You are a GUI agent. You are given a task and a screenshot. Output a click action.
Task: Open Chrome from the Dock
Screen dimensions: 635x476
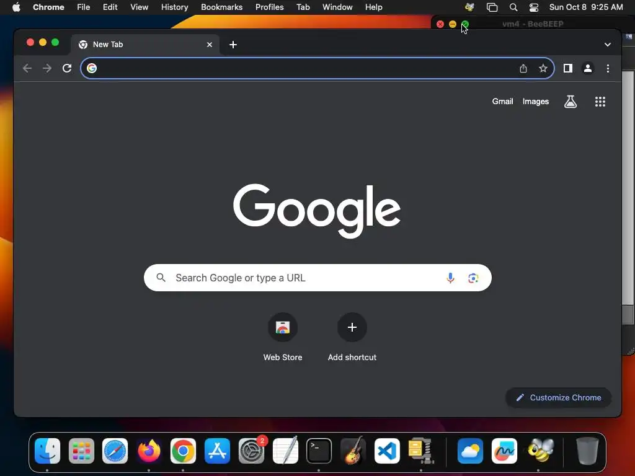coord(183,451)
